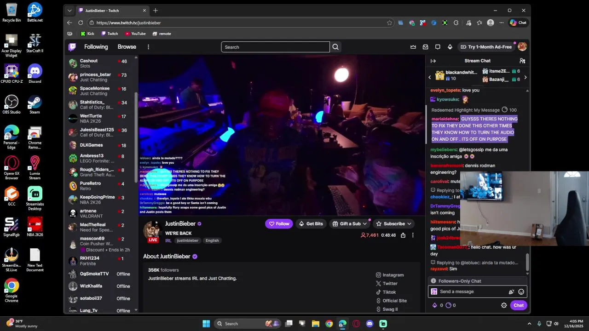Open File Explorer from the taskbar

(316, 324)
